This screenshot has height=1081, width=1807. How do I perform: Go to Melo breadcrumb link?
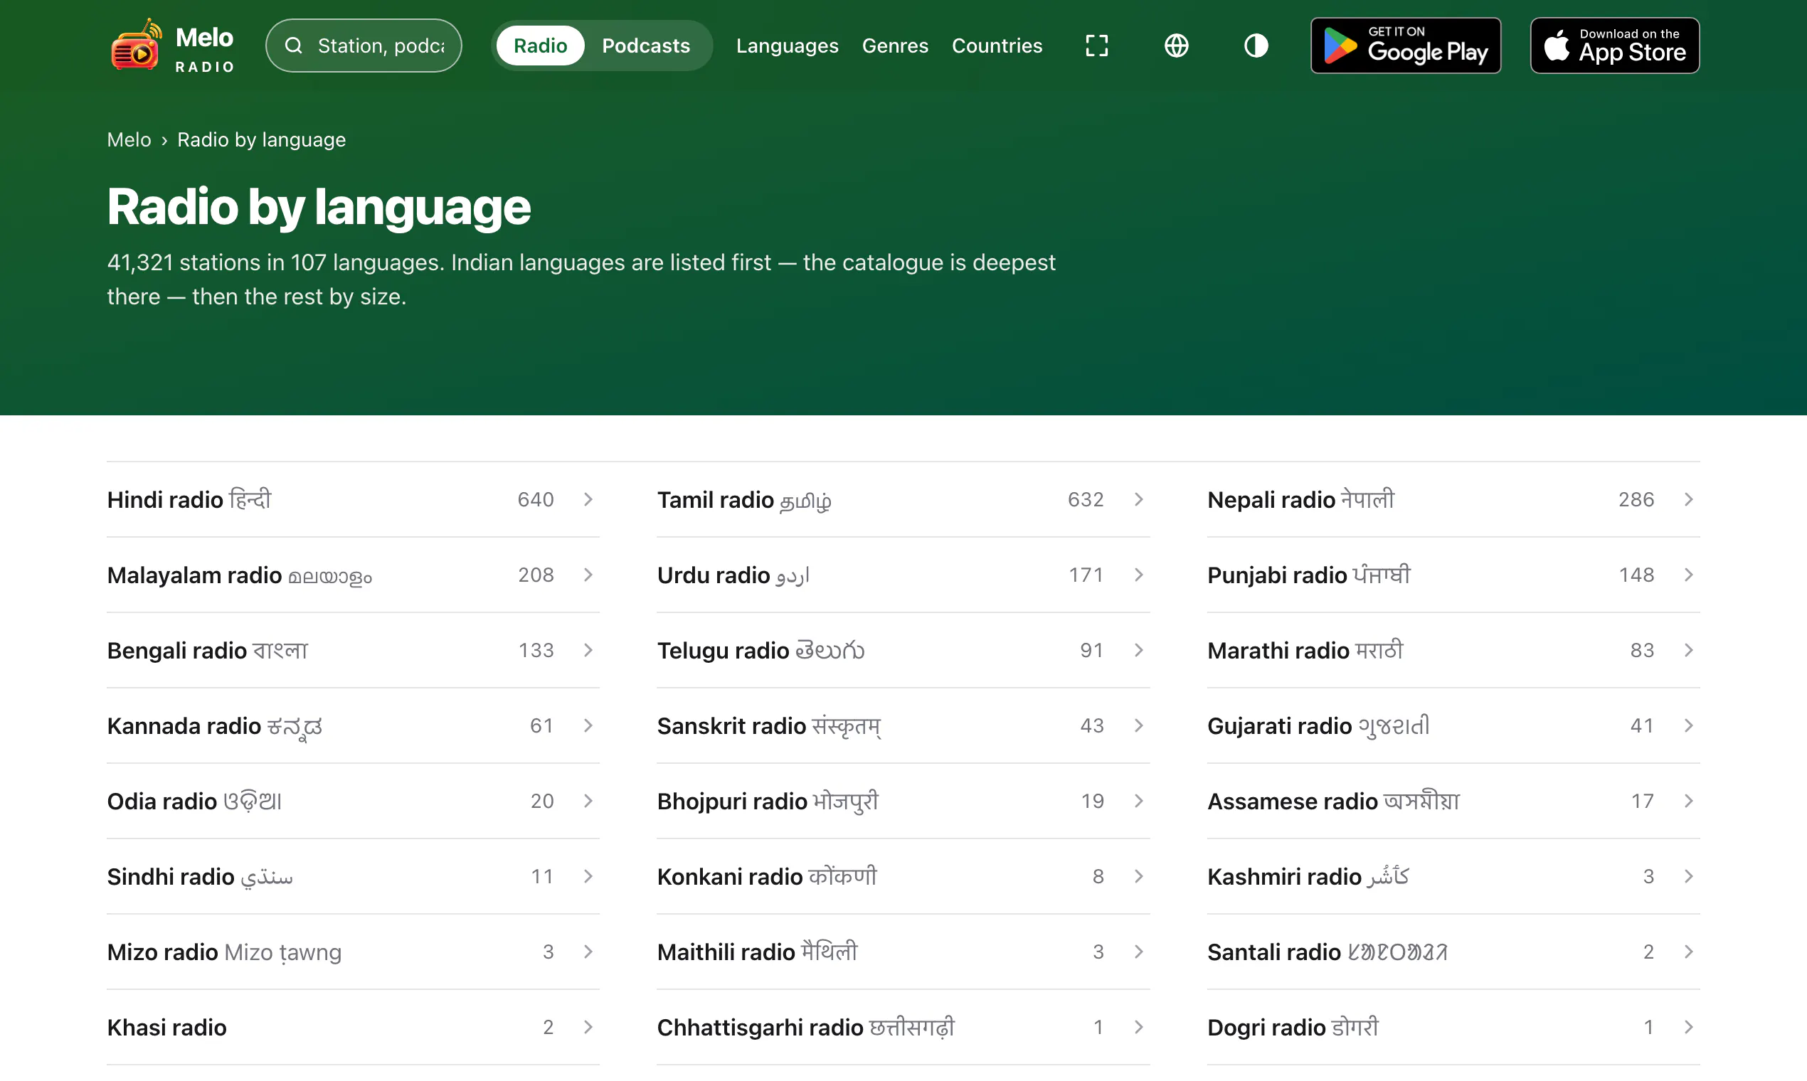129,140
